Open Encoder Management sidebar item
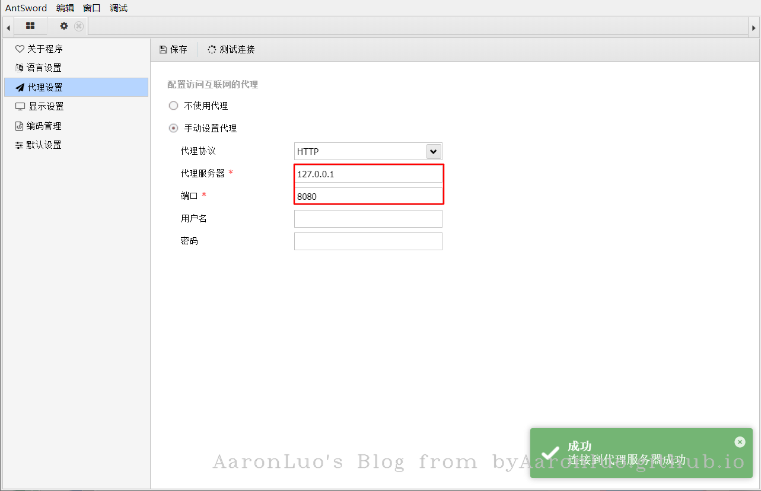This screenshot has width=761, height=491. [x=39, y=126]
